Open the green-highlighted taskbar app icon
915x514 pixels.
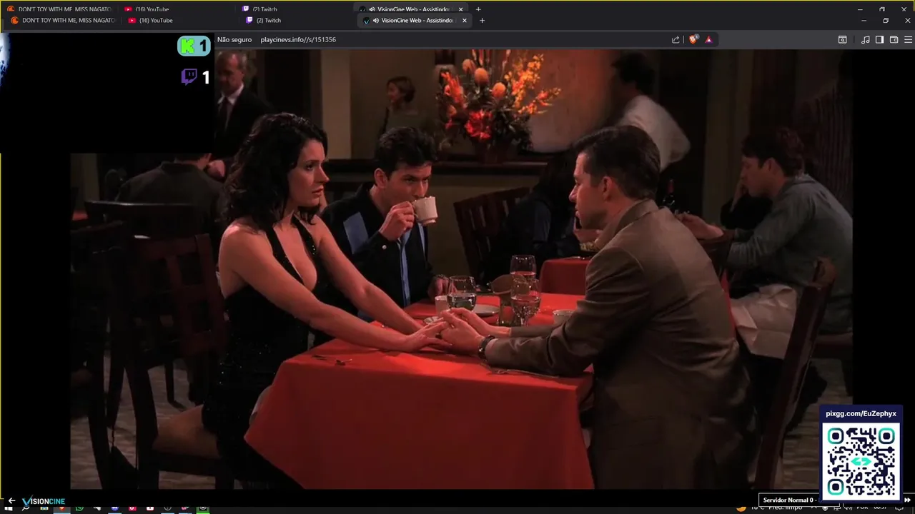pos(203,508)
